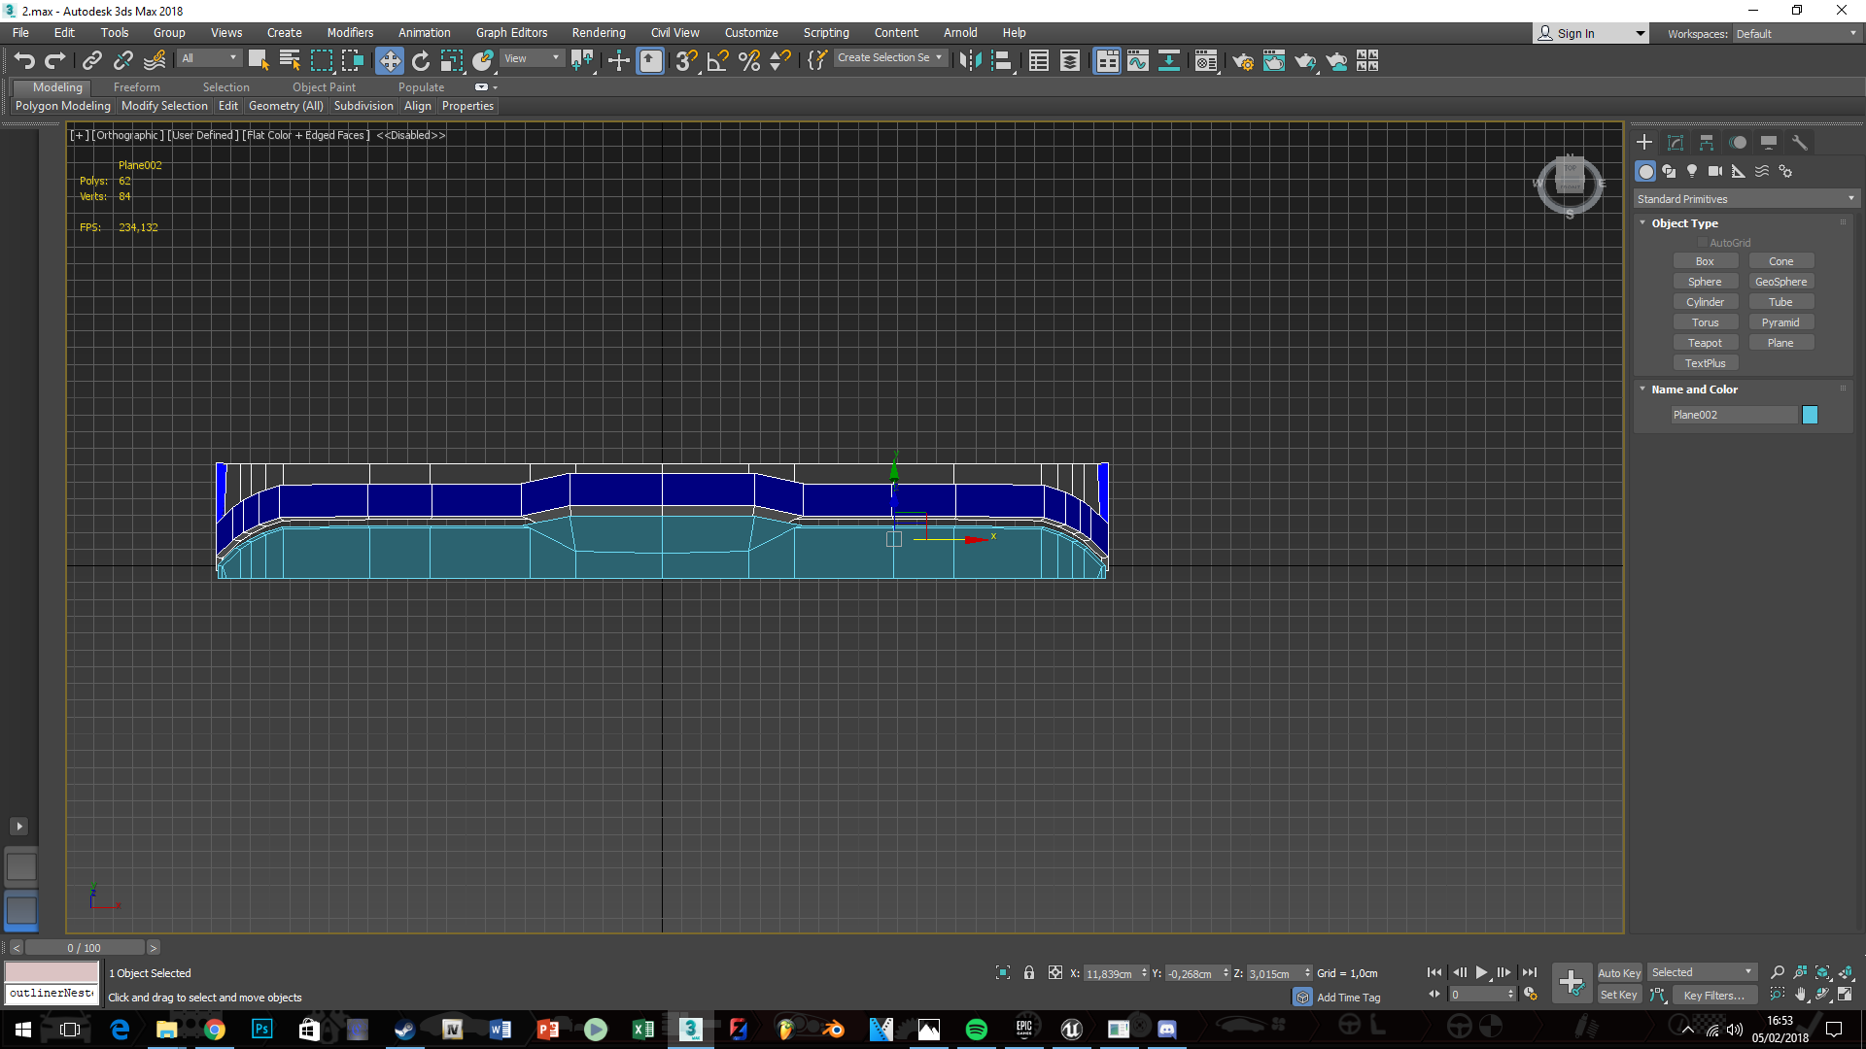Enable the AutoGrid checkbox
The height and width of the screenshot is (1049, 1866).
pyautogui.click(x=1703, y=243)
